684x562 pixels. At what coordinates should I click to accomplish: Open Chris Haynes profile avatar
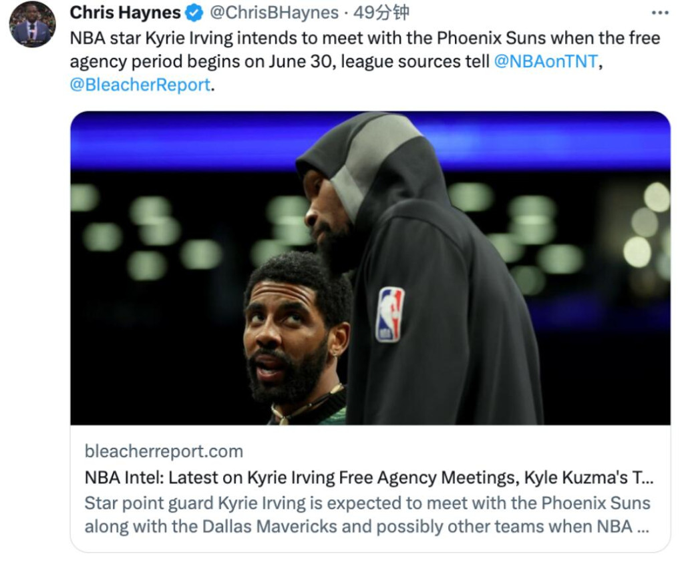coord(32,24)
